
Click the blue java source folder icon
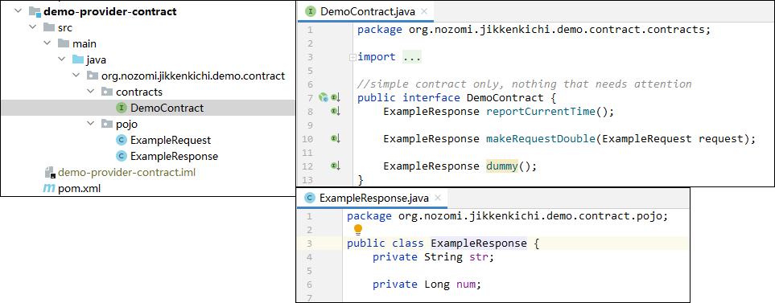pos(78,59)
